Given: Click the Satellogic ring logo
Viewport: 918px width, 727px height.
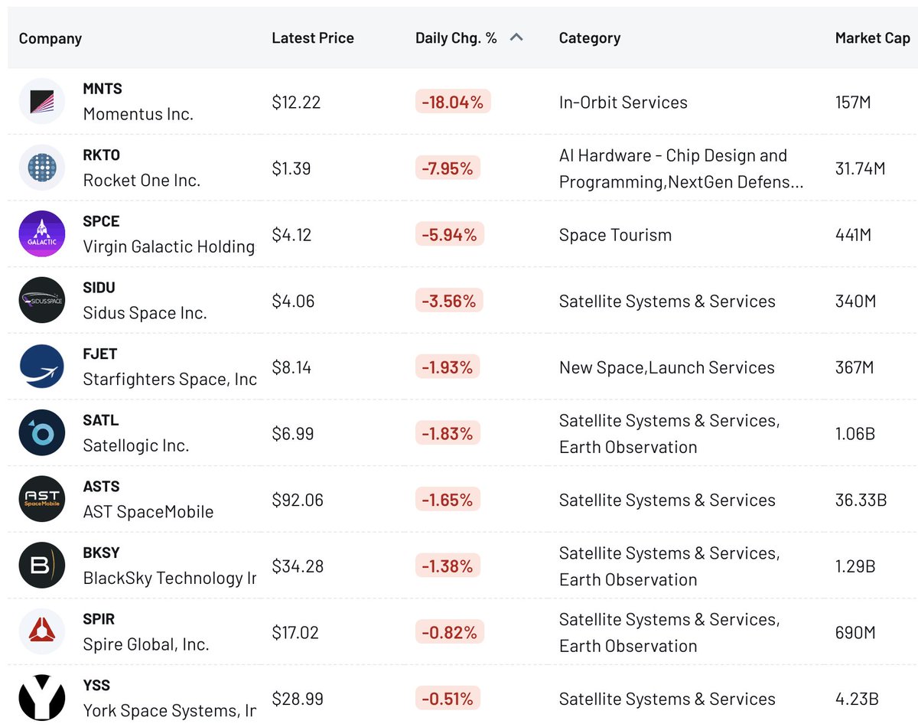Looking at the screenshot, I should (x=42, y=433).
